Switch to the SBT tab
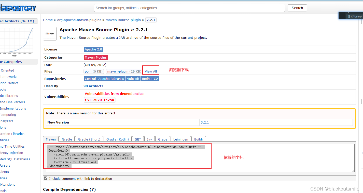Screen dimensions: 363x193 click(x=138, y=139)
